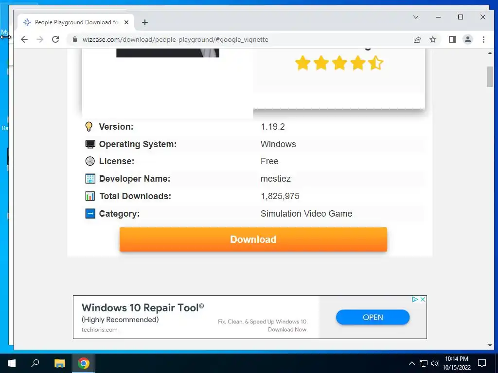Click the orange Download button

pyautogui.click(x=253, y=239)
